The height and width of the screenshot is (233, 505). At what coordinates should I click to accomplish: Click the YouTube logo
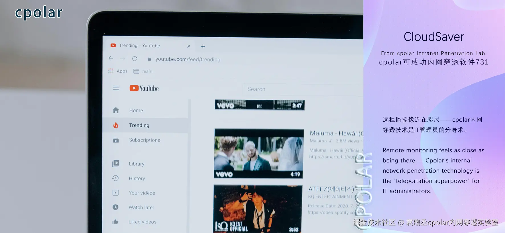point(144,88)
